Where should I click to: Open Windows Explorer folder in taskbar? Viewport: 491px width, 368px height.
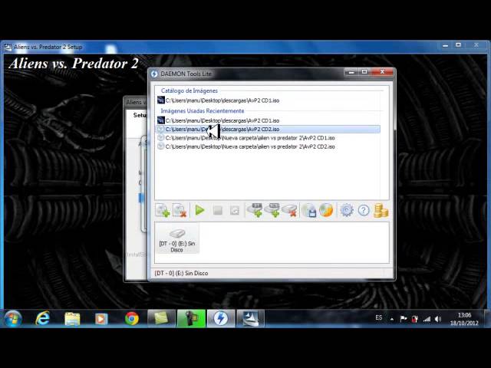click(x=72, y=319)
